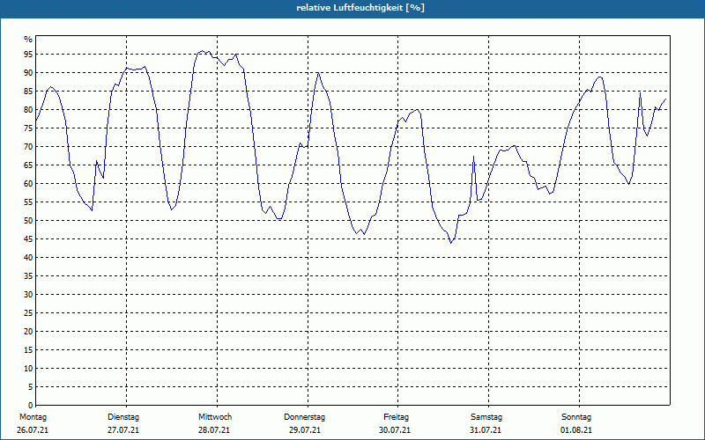Click the '95' y-axis value

click(28, 55)
